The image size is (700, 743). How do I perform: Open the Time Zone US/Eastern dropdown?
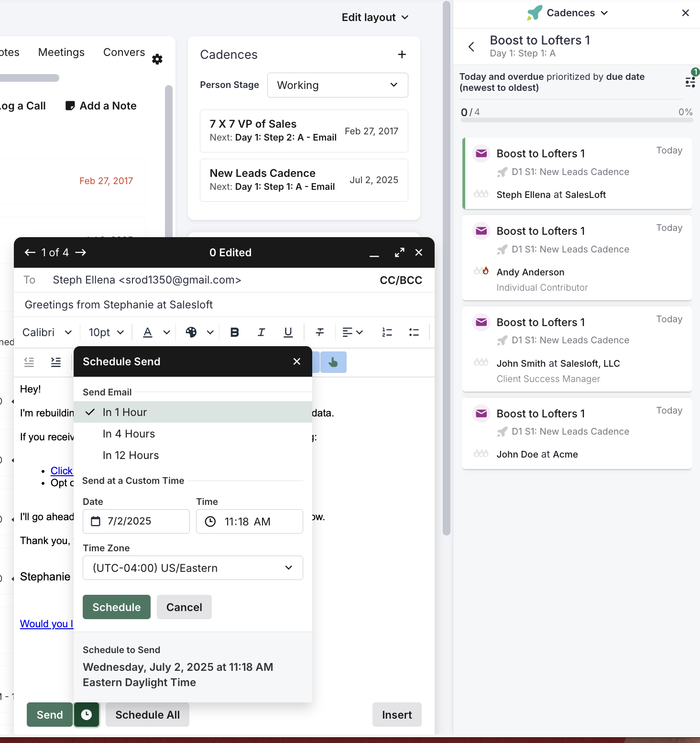[193, 568]
